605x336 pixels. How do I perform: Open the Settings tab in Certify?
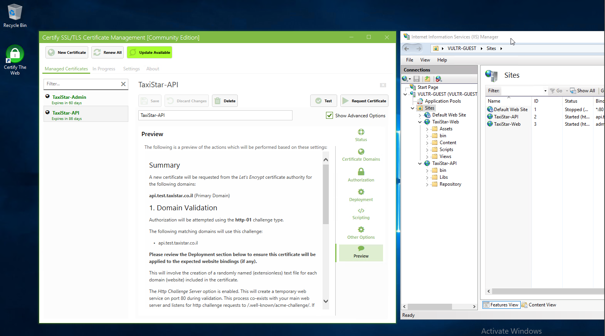131,69
